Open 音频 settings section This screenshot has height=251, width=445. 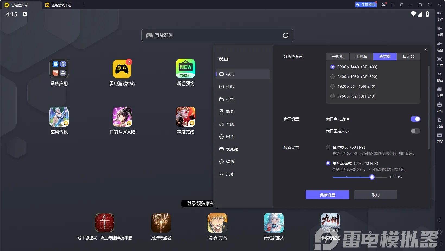243,124
